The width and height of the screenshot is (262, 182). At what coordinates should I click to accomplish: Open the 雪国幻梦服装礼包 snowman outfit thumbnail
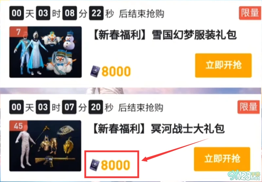pos(46,52)
